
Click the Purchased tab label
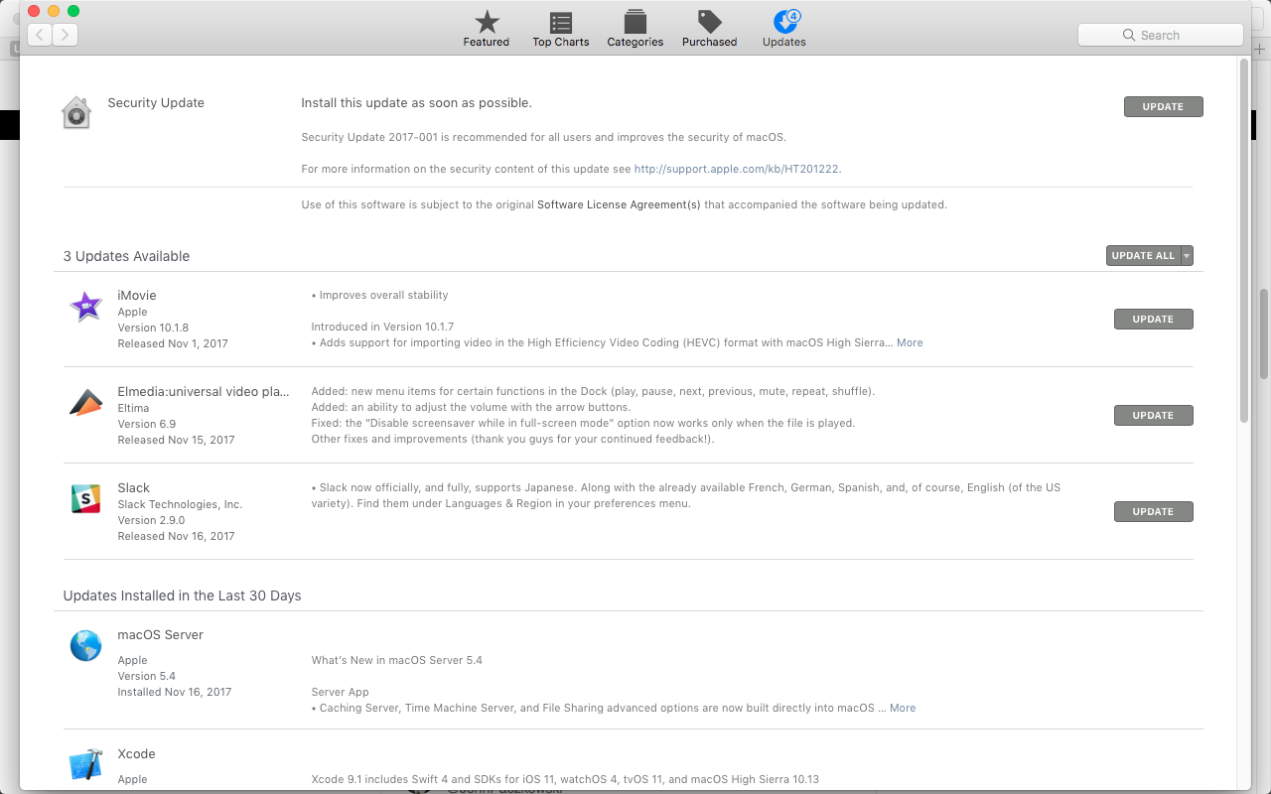[x=709, y=42]
